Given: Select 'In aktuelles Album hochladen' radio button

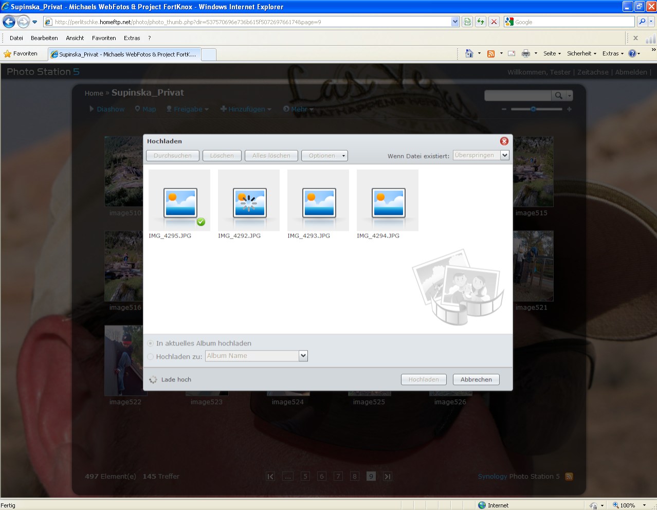Looking at the screenshot, I should (151, 343).
